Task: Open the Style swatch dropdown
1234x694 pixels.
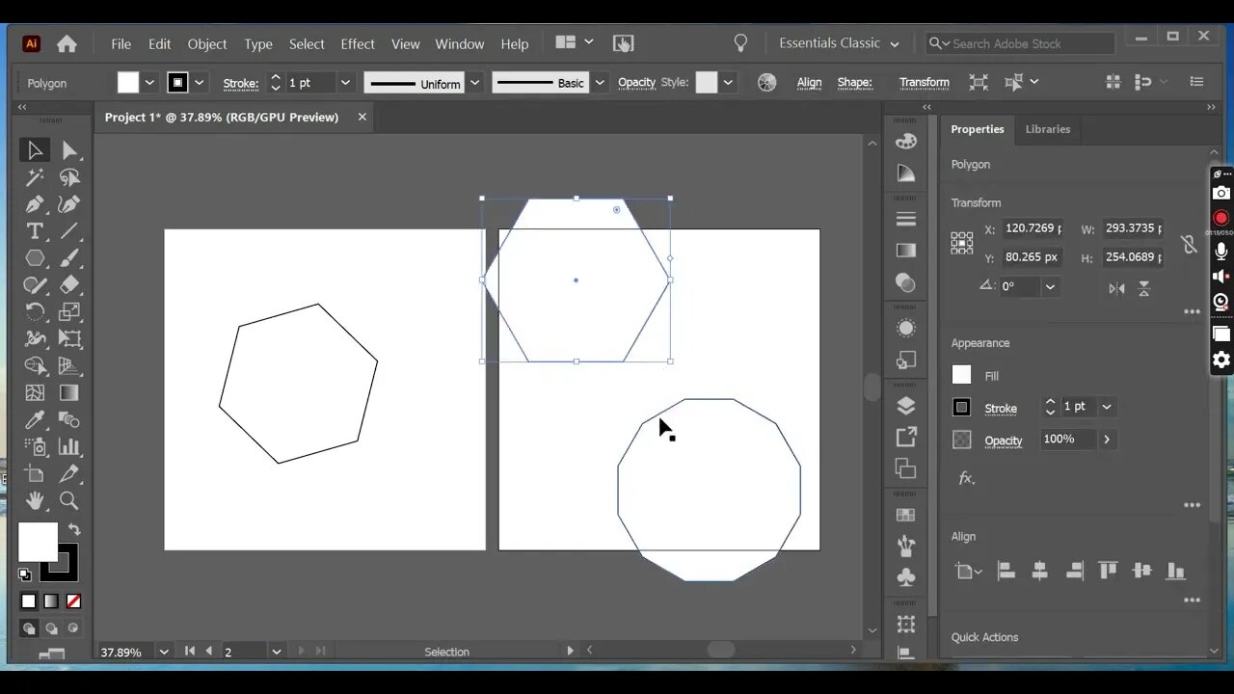Action: [728, 82]
